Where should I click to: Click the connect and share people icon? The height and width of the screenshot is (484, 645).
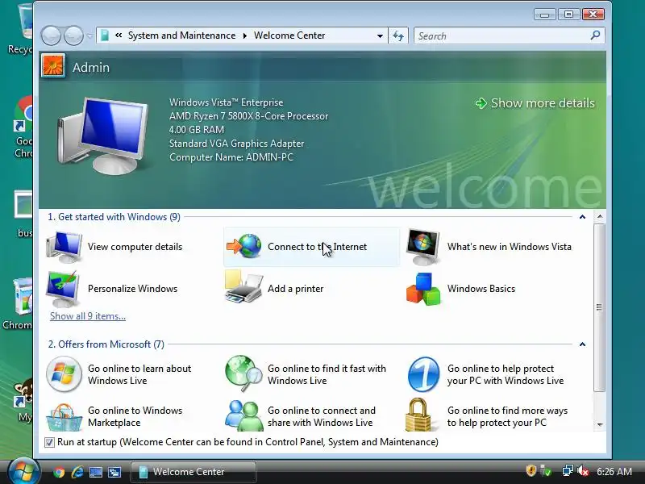coord(244,415)
